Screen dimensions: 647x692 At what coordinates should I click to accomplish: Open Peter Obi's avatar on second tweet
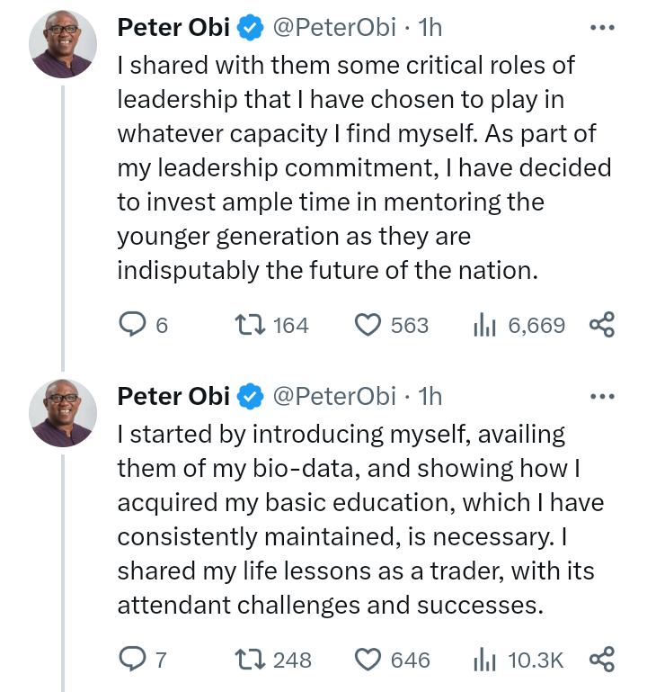point(61,414)
